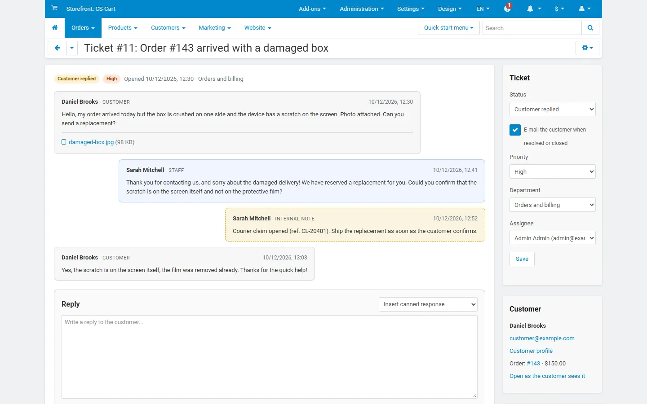Open the bell notifications menu
The height and width of the screenshot is (404, 647).
(x=534, y=9)
